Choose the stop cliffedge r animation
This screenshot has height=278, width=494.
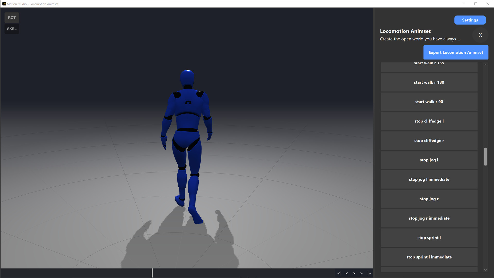point(429,141)
